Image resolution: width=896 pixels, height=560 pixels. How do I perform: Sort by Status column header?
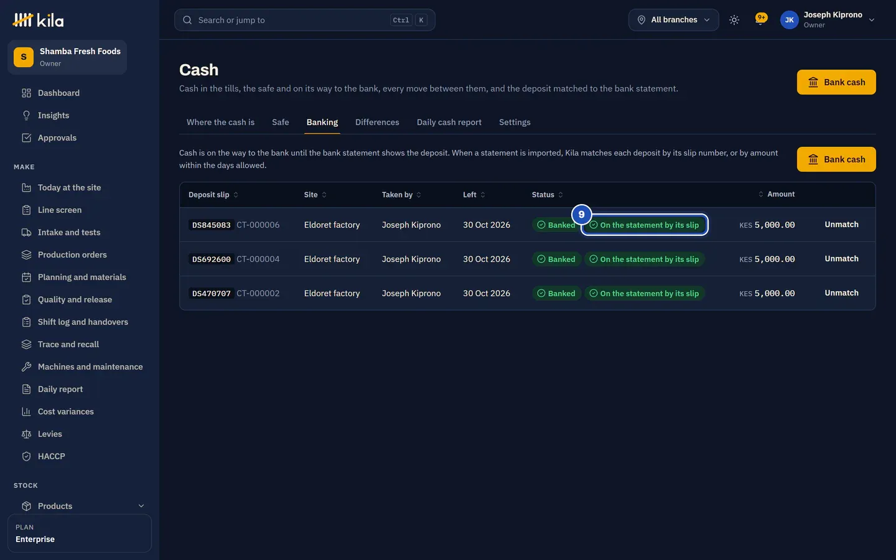tap(548, 195)
